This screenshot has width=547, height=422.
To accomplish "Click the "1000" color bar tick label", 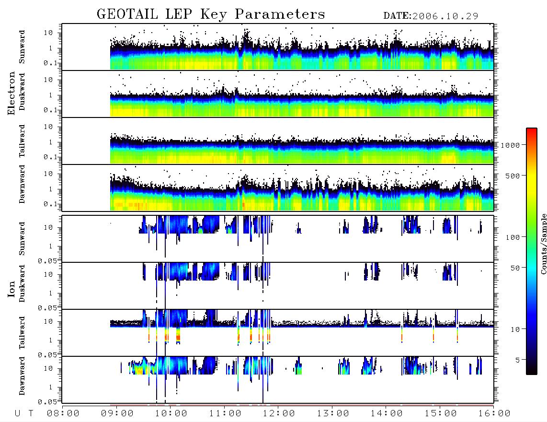I will (x=511, y=145).
